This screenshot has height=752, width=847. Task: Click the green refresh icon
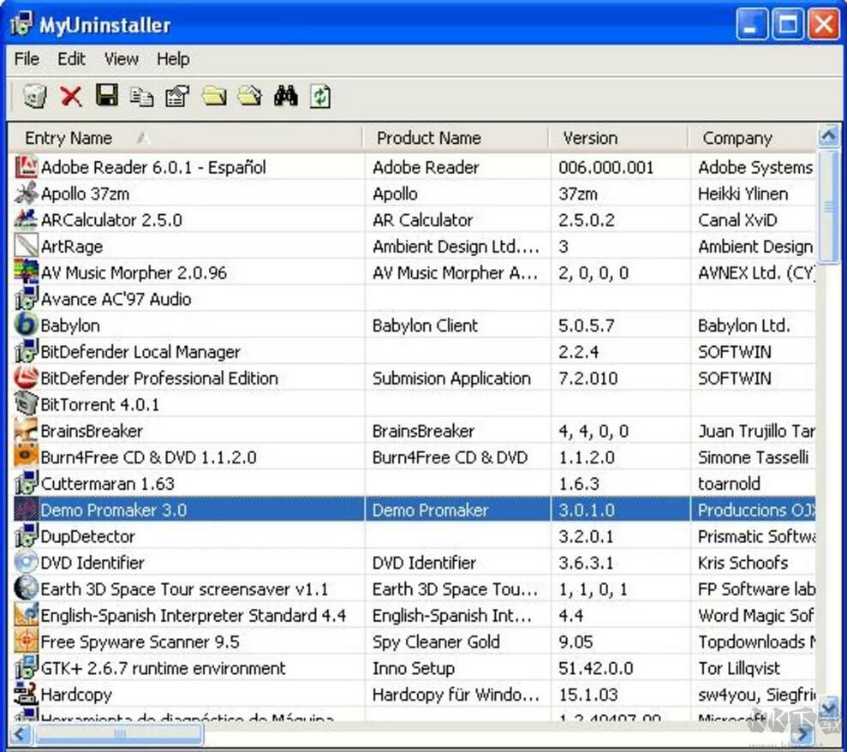coord(320,96)
